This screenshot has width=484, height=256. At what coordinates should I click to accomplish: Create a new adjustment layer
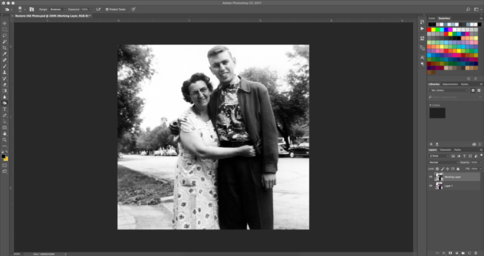456,253
